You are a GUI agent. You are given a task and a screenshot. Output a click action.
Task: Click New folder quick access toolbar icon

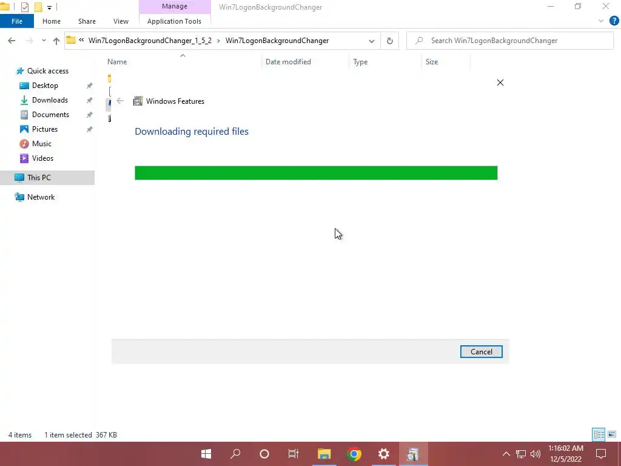pos(38,7)
